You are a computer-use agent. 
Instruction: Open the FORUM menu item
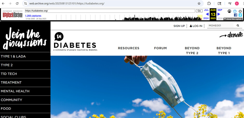pos(160,48)
